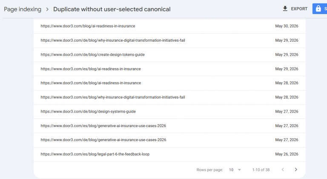This screenshot has height=179, width=327.
Task: Select the /es/blog/generative-ai-insurance-use-cases-2026 URL row
Action: pos(169,126)
